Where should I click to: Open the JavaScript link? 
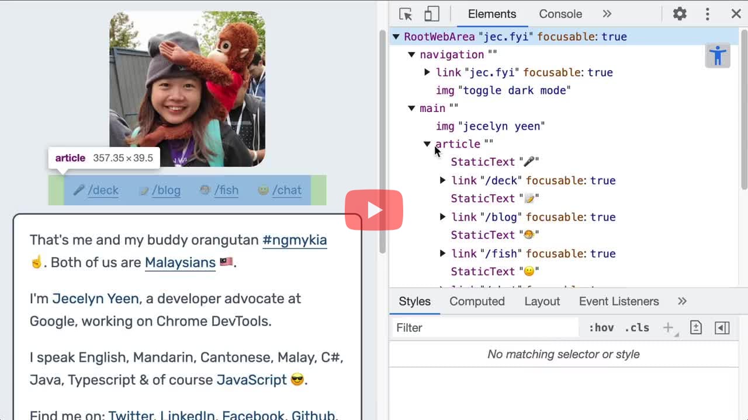pyautogui.click(x=252, y=380)
